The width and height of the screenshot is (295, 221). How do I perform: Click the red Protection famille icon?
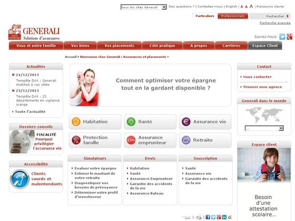click(76, 140)
